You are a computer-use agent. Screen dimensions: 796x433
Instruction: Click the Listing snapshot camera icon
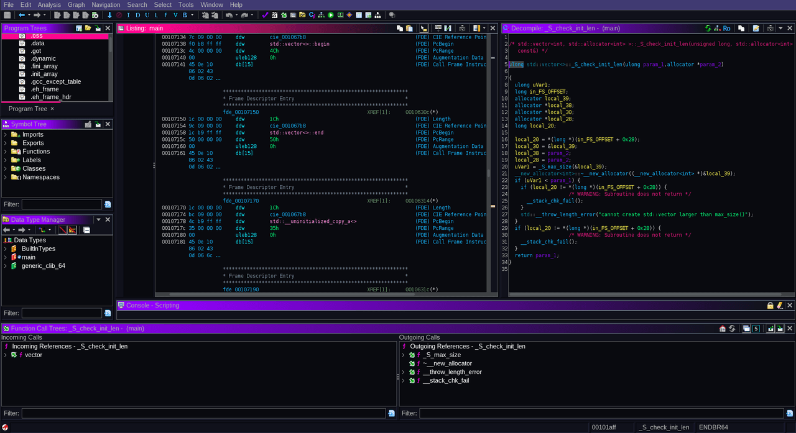[x=462, y=29]
